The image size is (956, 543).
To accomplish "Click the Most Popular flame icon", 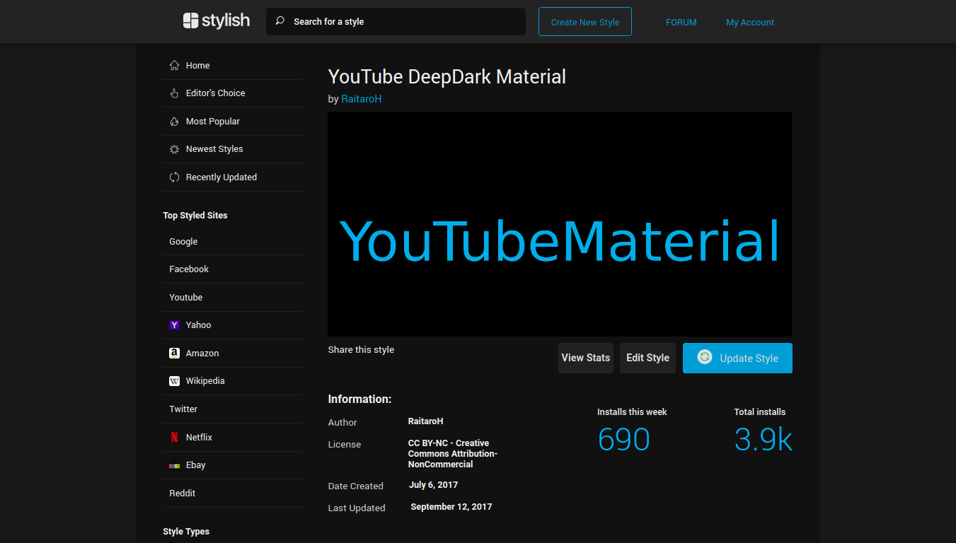I will (174, 122).
